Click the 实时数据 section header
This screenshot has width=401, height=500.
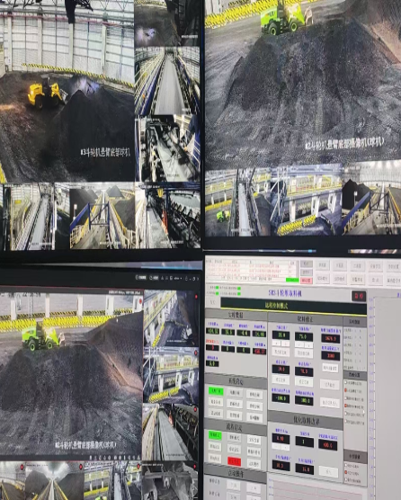(x=236, y=315)
